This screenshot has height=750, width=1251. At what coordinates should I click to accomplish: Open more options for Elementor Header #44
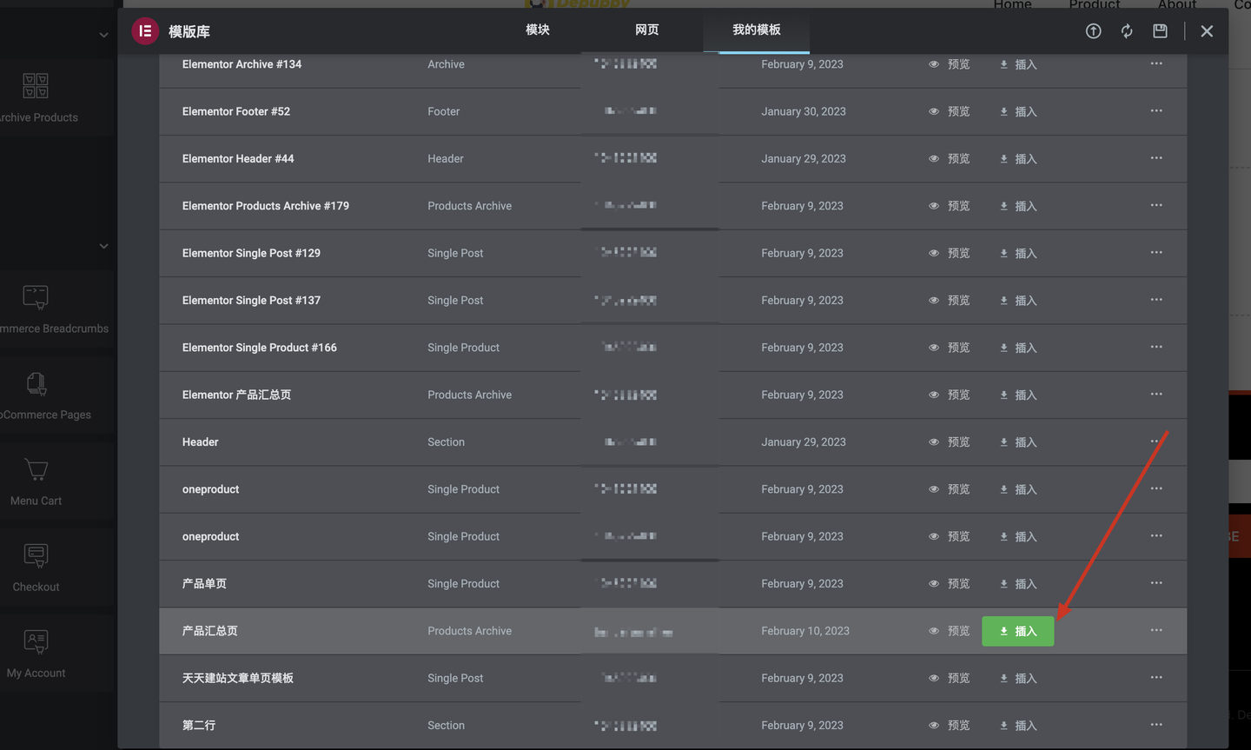point(1156,158)
